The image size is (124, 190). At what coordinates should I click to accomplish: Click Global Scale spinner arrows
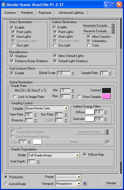72,73
